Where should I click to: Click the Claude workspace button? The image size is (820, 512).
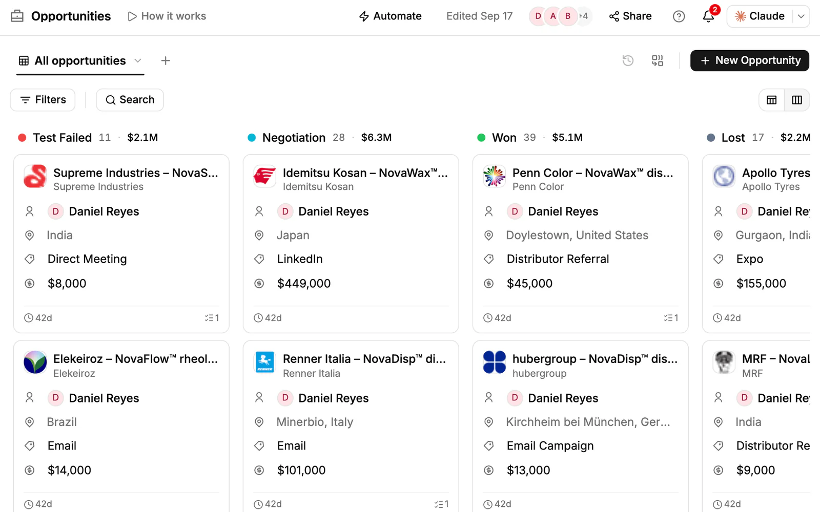(760, 16)
